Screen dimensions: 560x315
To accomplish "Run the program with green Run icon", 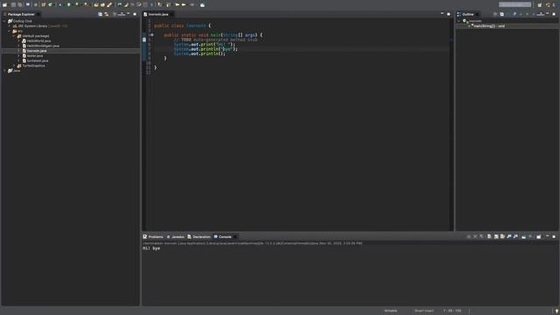I will (x=68, y=4).
